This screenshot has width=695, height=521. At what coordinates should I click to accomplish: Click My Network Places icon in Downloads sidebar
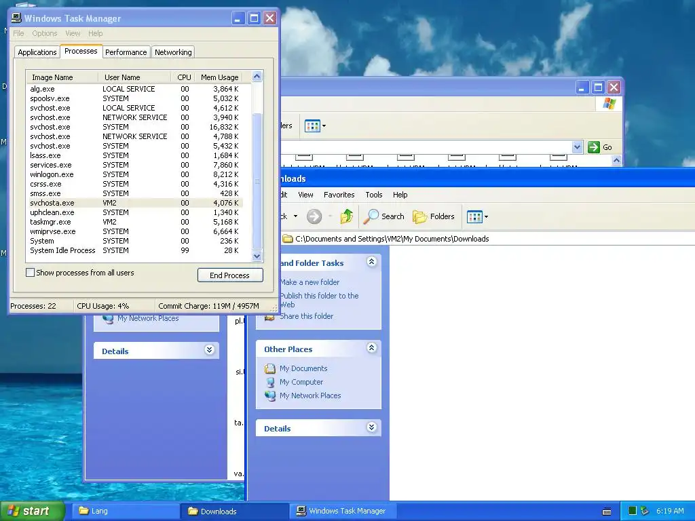(x=270, y=395)
